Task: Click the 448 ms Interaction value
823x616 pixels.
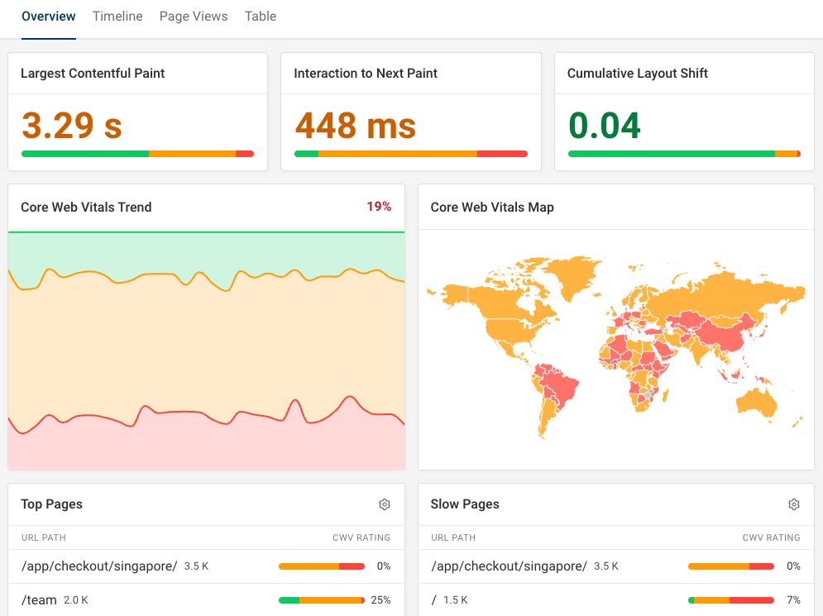Action: pos(355,126)
